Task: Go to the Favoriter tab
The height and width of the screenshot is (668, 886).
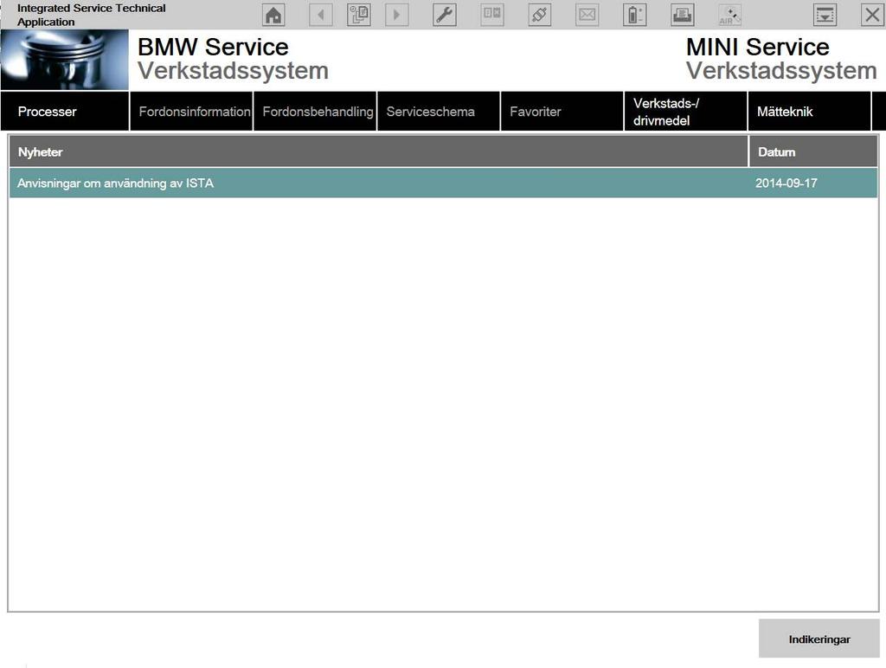Action: point(562,112)
